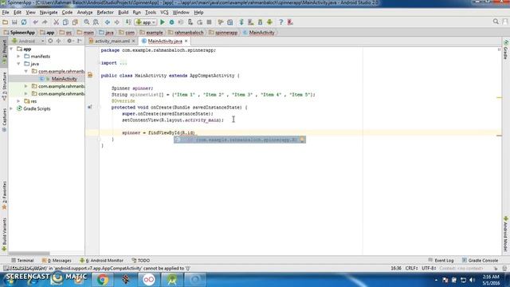Viewport: 510px width, 287px height.
Task: Click scroll from source target icon
Action: [x=50, y=41]
